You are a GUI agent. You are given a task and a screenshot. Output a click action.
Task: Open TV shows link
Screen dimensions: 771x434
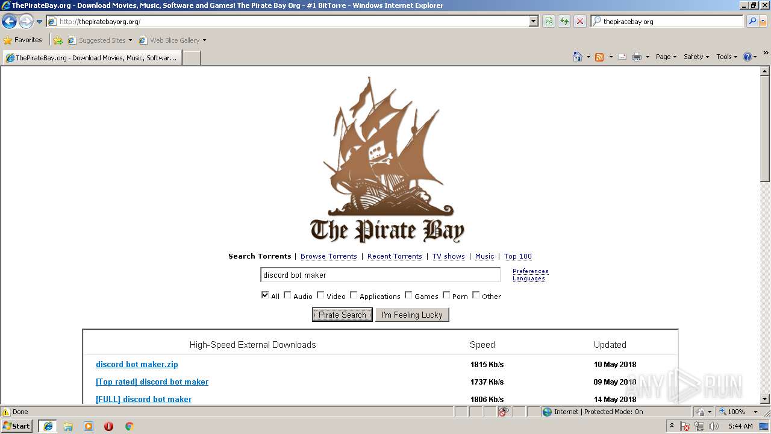[x=449, y=256]
